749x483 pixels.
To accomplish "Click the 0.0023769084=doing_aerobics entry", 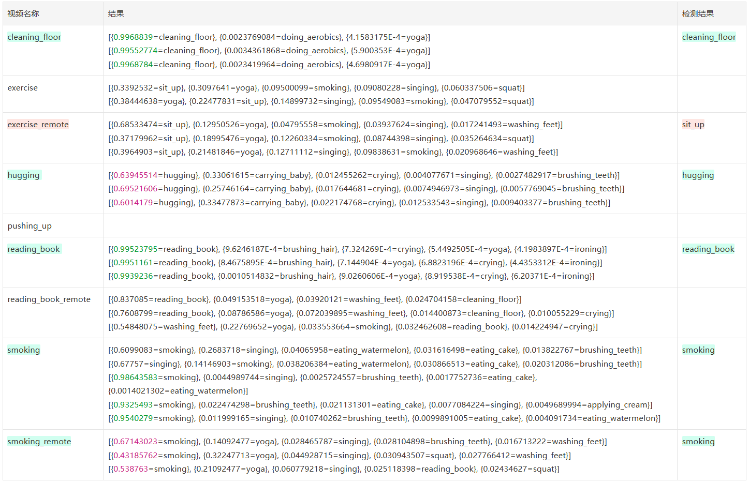I will pyautogui.click(x=281, y=37).
